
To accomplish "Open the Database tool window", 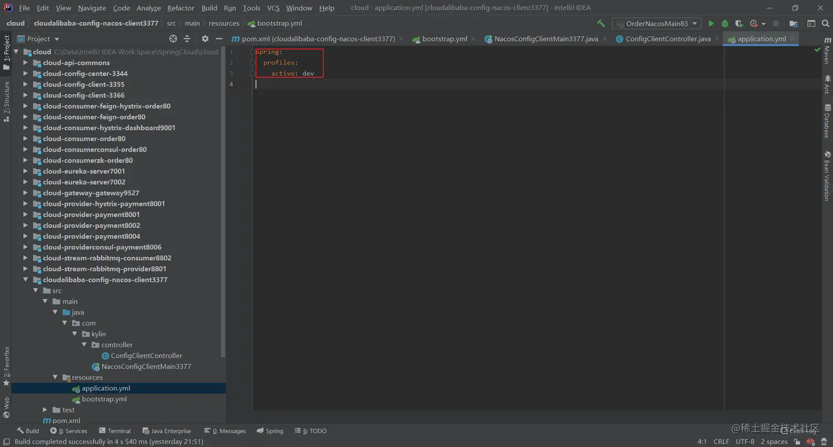I will [x=827, y=121].
